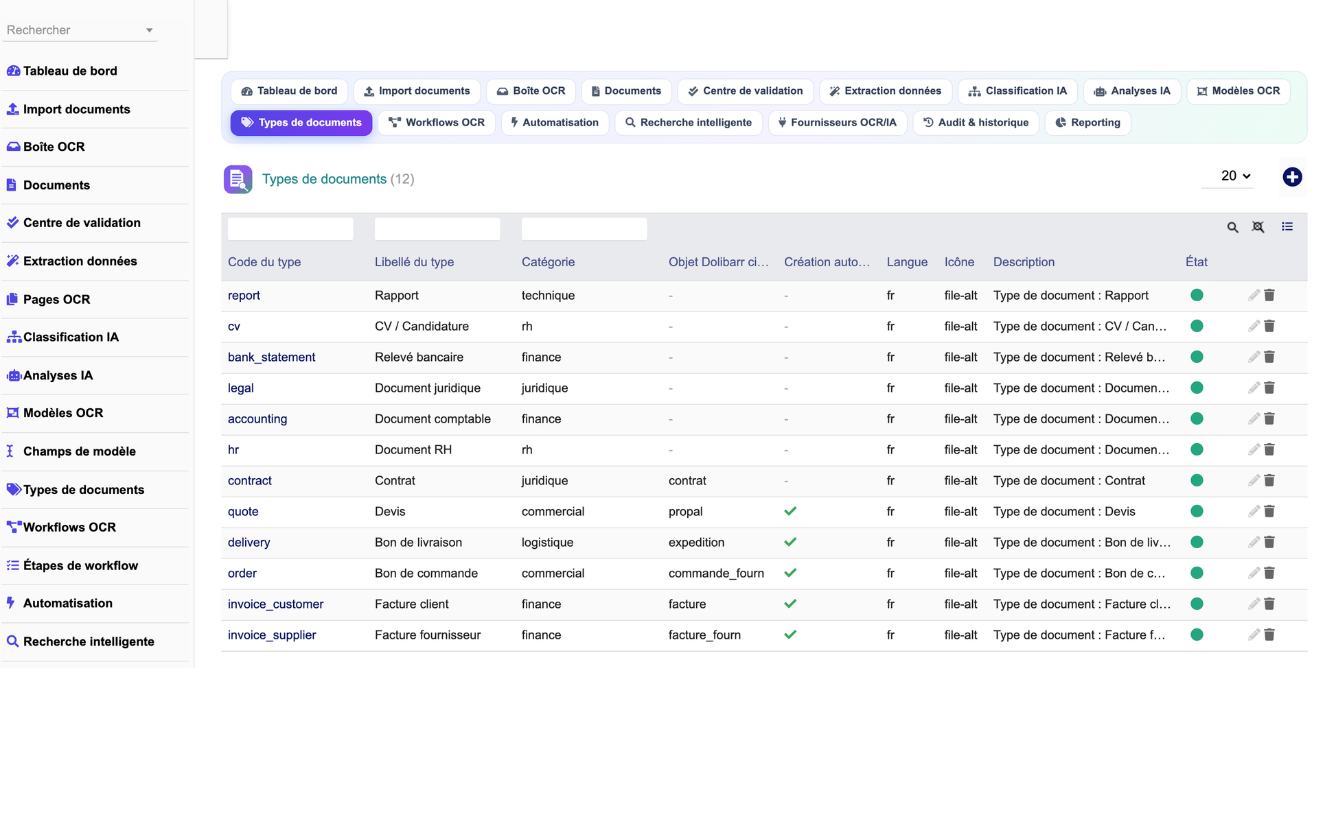Image resolution: width=1336 pixels, height=826 pixels.
Task: Open the Centre de validation top tab
Action: click(745, 91)
